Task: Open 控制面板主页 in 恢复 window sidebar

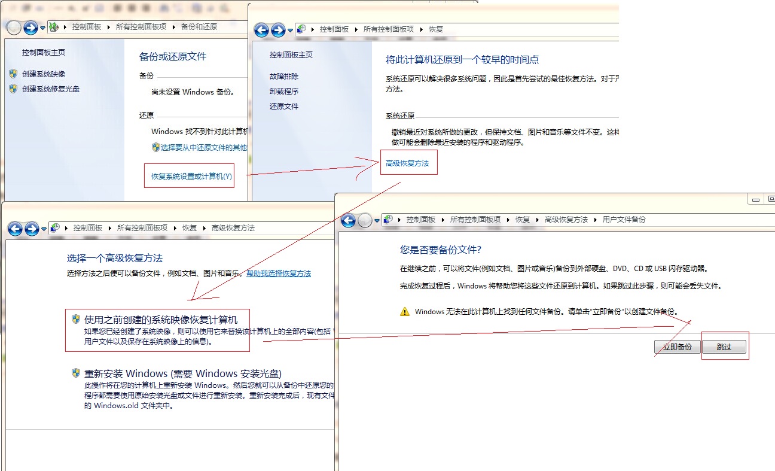Action: click(291, 55)
